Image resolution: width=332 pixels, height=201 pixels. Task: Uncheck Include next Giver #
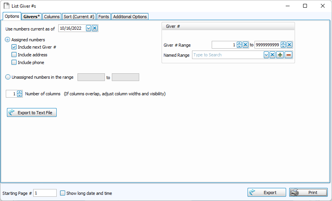pyautogui.click(x=14, y=47)
